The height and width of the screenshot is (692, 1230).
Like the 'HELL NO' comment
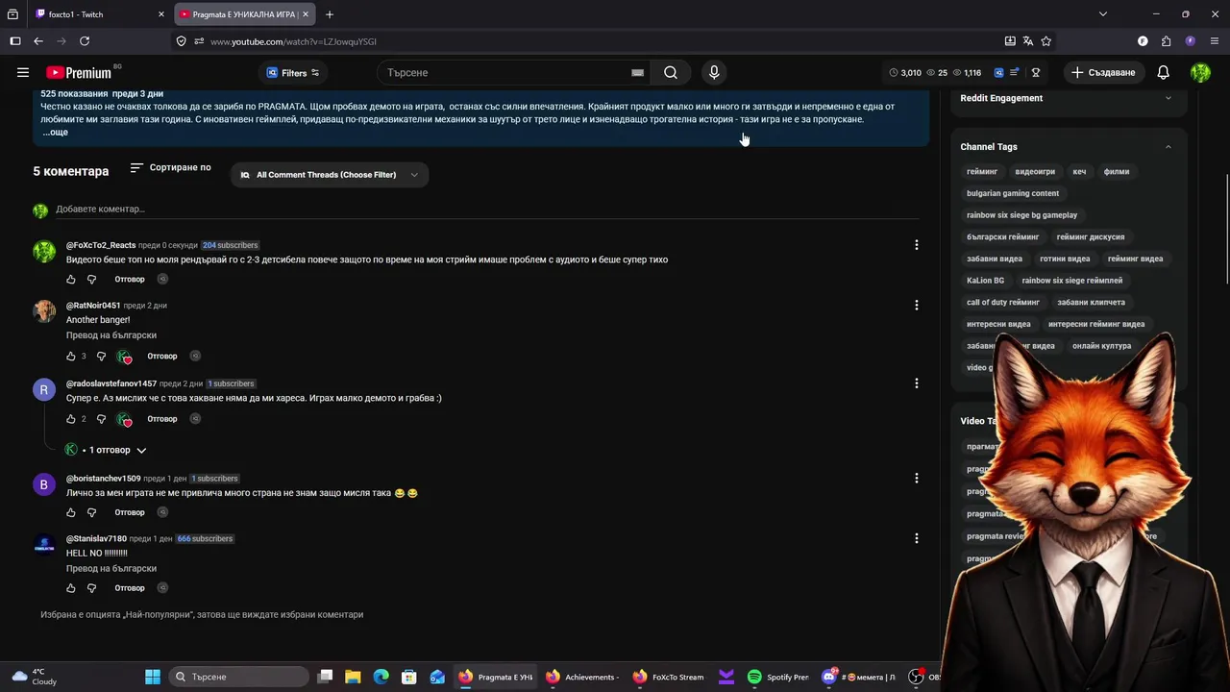click(x=71, y=588)
